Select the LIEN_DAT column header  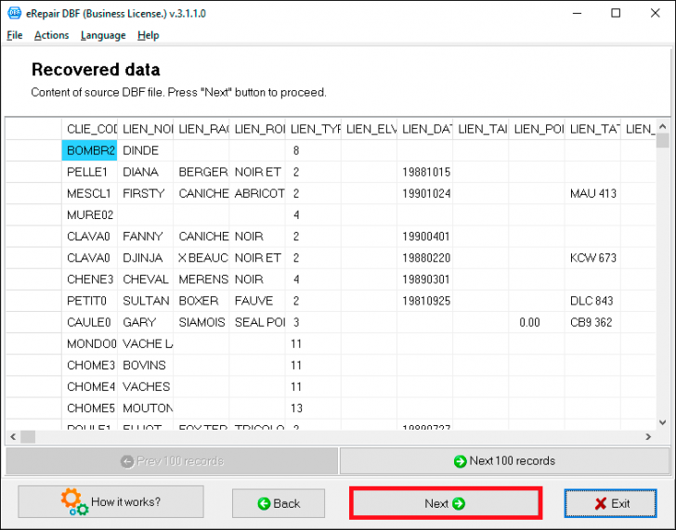[425, 129]
